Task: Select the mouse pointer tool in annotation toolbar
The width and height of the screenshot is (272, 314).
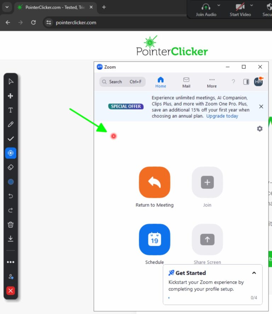Action: [x=11, y=81]
